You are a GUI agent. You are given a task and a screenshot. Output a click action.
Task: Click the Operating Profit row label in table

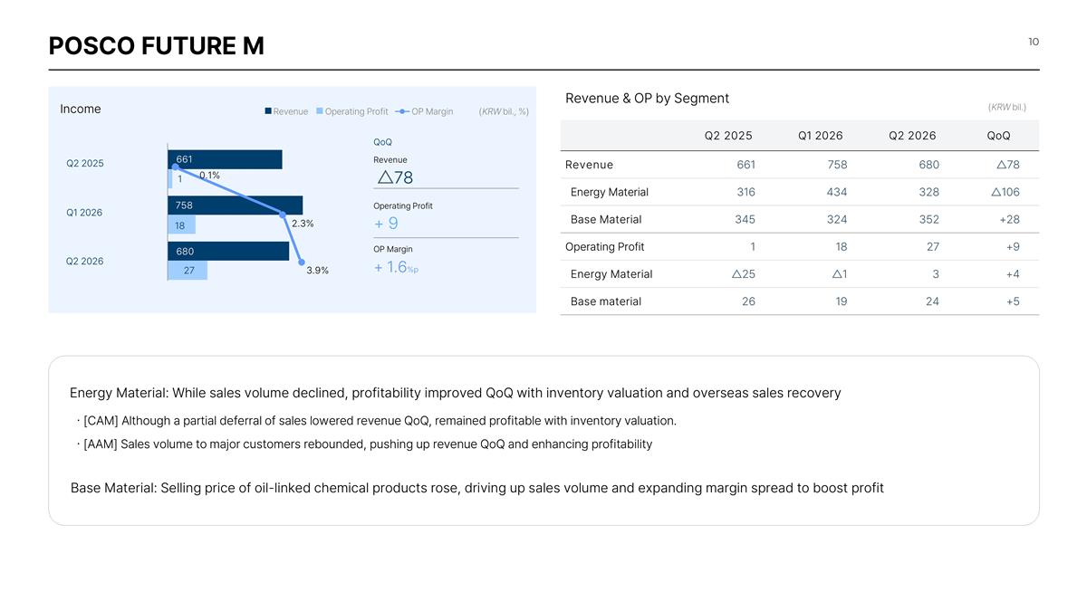tap(604, 246)
